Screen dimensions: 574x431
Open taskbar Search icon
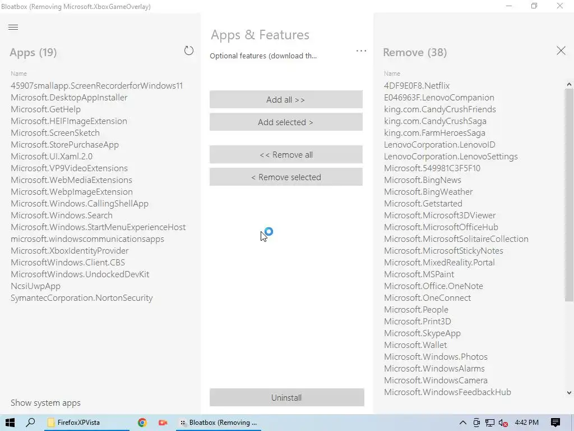coord(30,423)
